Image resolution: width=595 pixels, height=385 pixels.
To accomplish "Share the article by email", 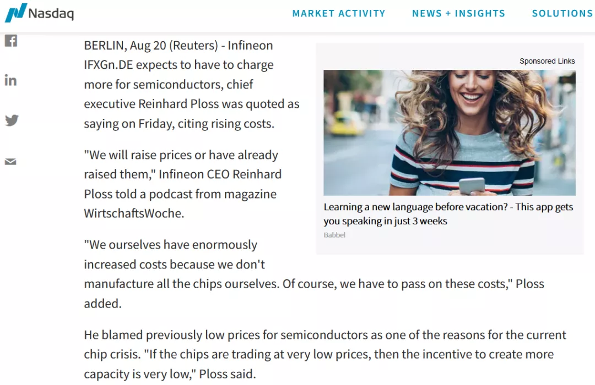I will tap(11, 162).
